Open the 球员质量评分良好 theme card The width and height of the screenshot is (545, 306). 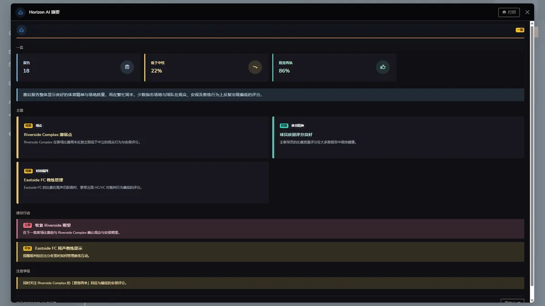click(398, 137)
